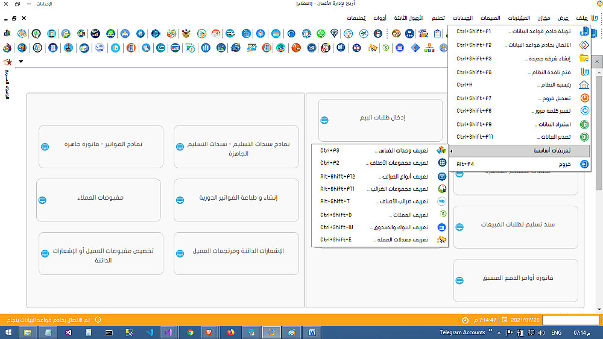Open Google Chrome from the taskbar

[191, 332]
